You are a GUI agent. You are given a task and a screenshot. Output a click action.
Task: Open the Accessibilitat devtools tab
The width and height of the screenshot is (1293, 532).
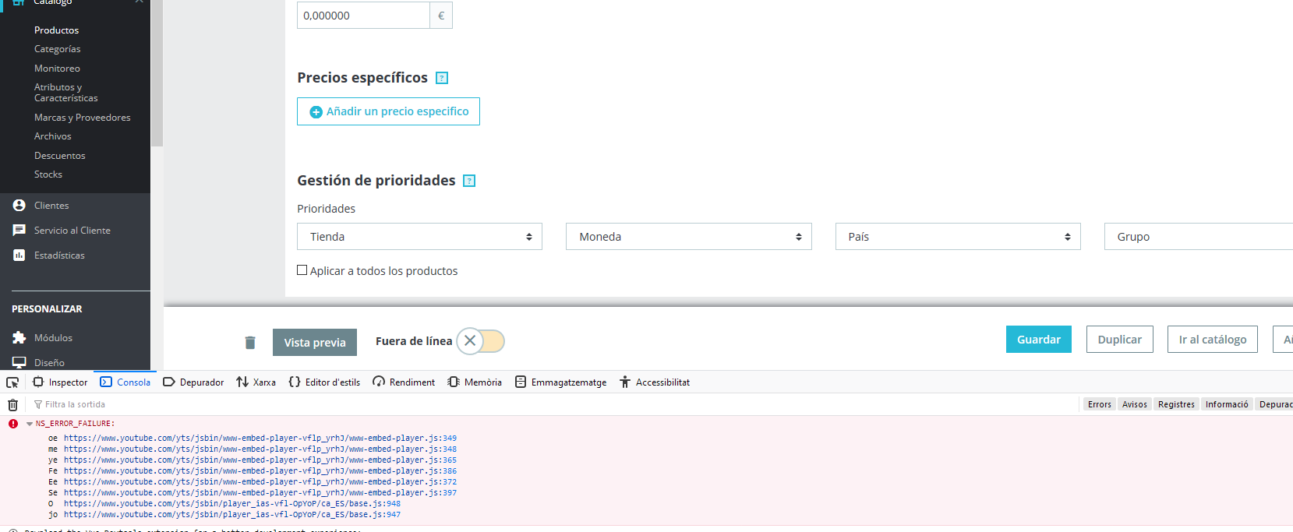coord(655,382)
